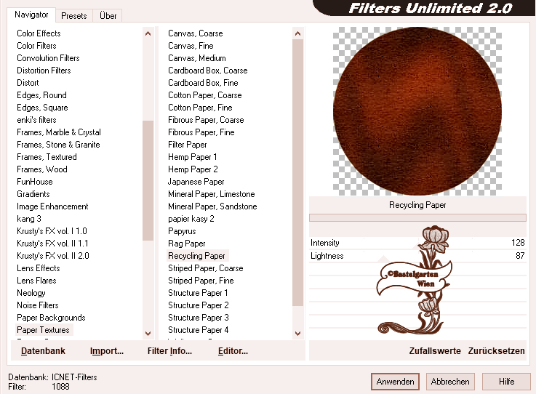Select Japanese Paper filter

tap(196, 182)
